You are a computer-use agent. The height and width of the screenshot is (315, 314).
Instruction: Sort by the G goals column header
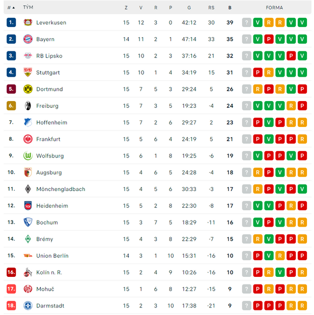click(x=189, y=8)
